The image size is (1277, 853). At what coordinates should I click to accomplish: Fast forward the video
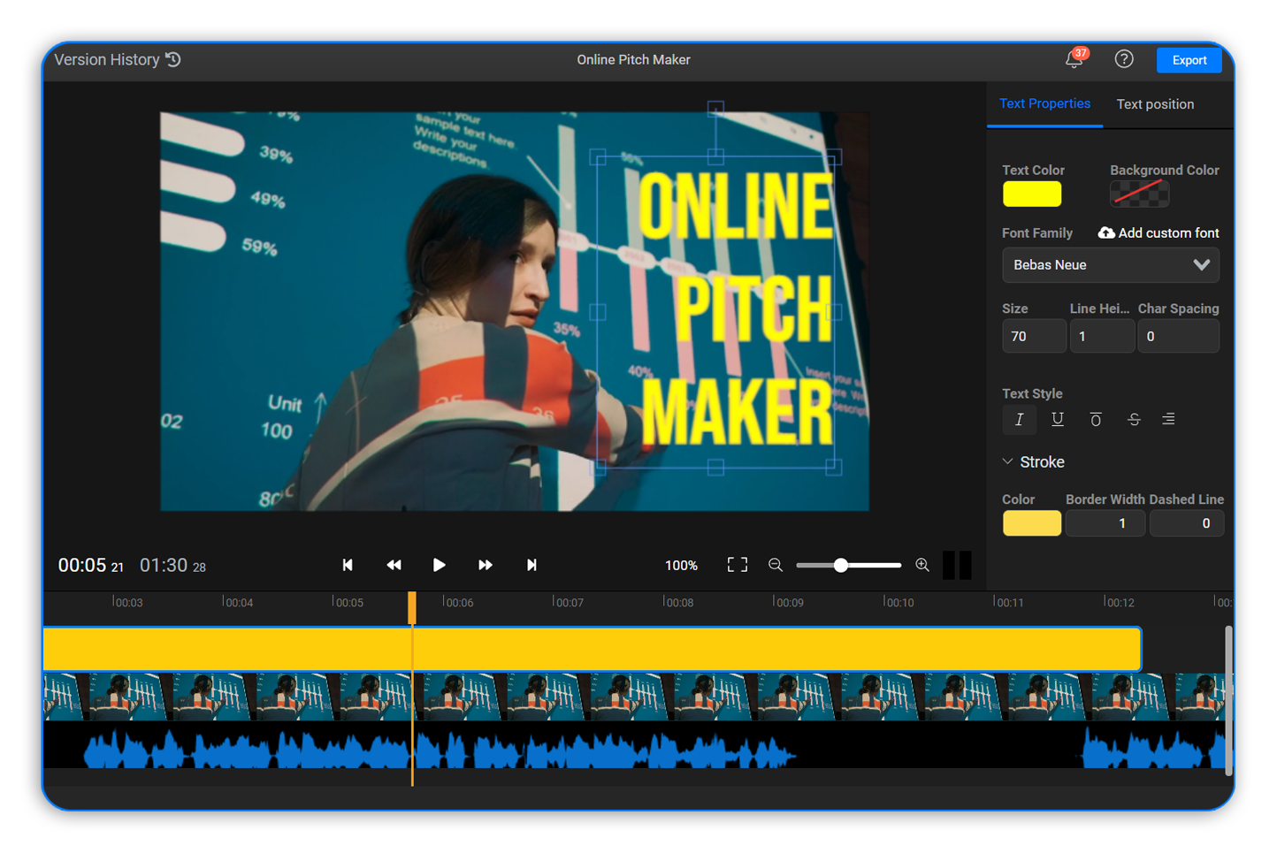pos(486,565)
